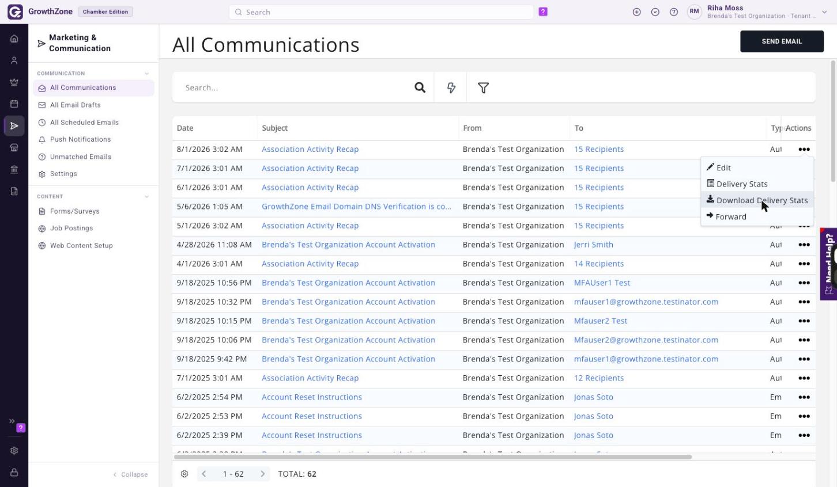837x487 pixels.
Task: Open Unmatched Emails in sidebar
Action: 93,157
